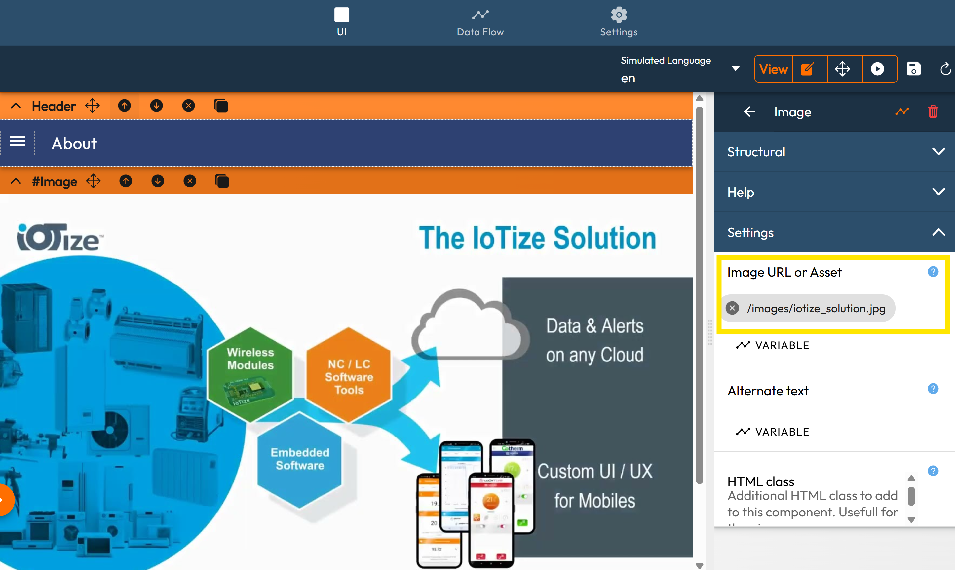Enable the edit pencil mode
Viewport: 955px width, 570px height.
[x=808, y=69]
